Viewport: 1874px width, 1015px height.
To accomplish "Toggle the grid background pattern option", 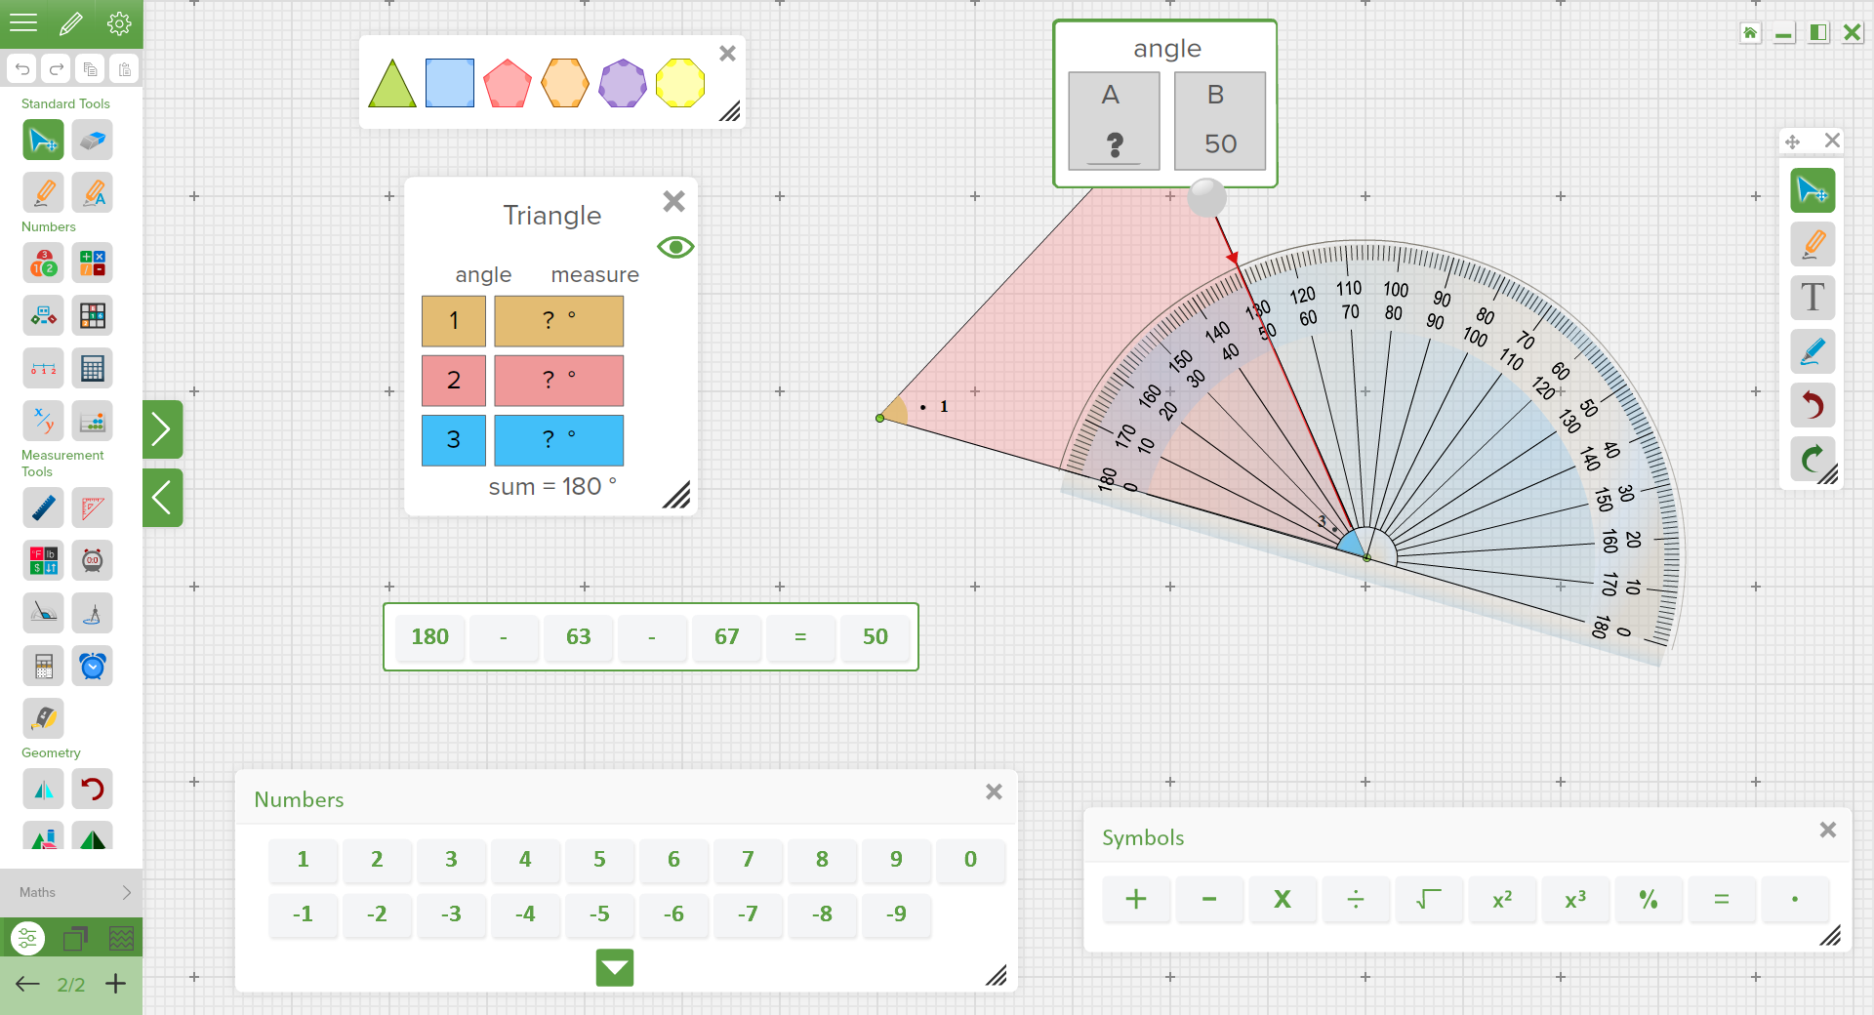I will click(x=121, y=939).
